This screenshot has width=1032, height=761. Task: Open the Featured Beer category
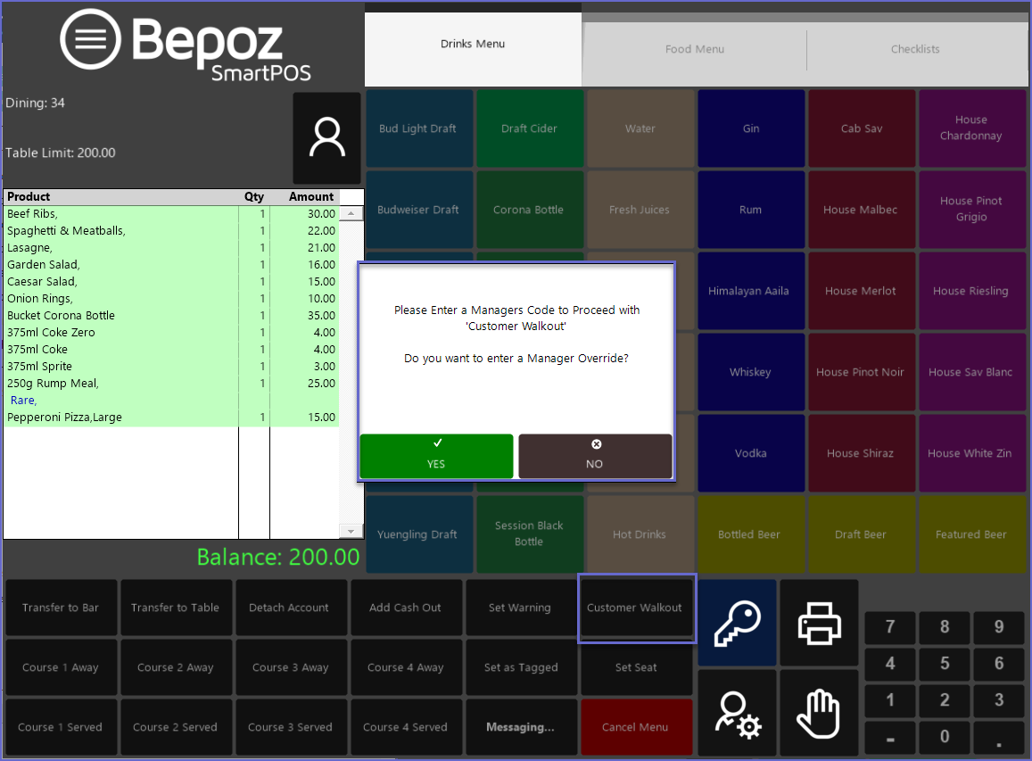point(970,534)
